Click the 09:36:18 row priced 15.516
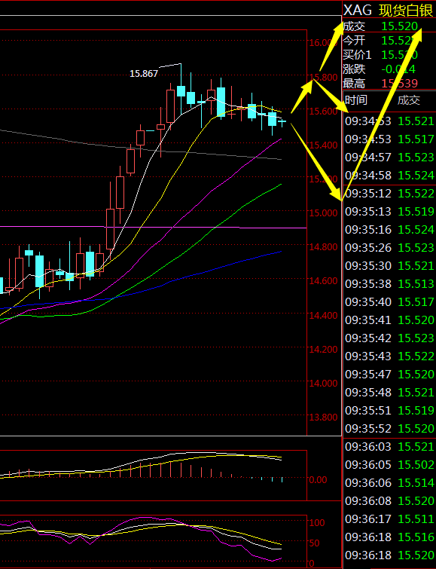Image resolution: width=436 pixels, height=569 pixels. [x=389, y=537]
